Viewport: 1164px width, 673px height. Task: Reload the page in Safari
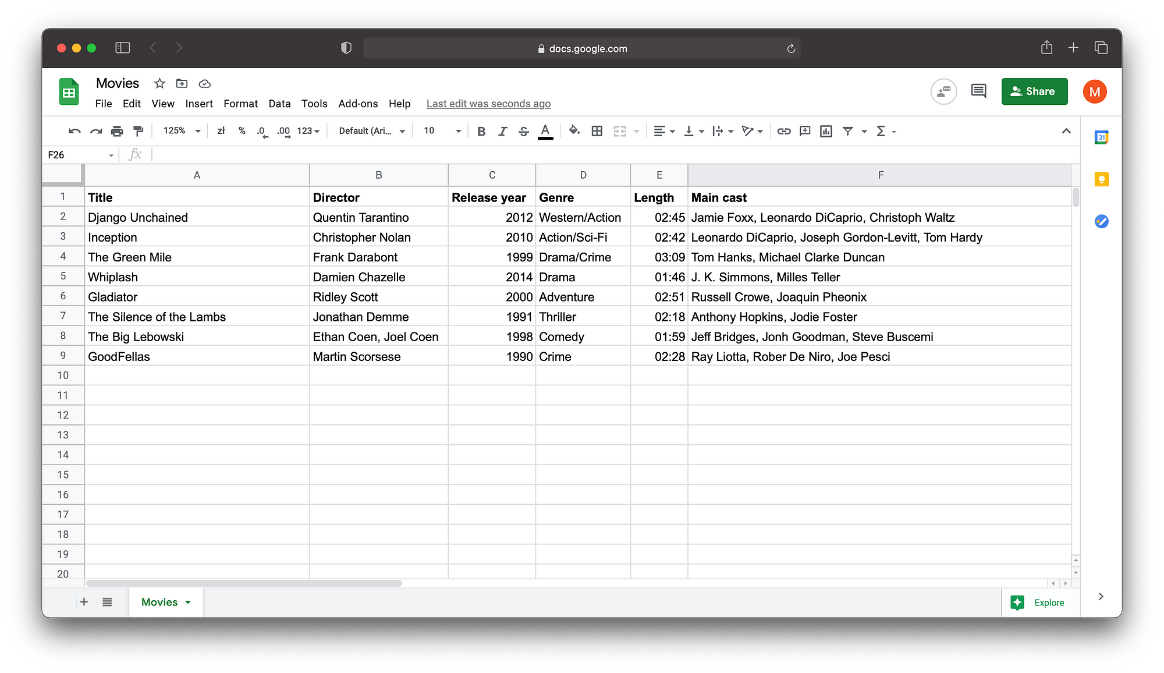[791, 48]
